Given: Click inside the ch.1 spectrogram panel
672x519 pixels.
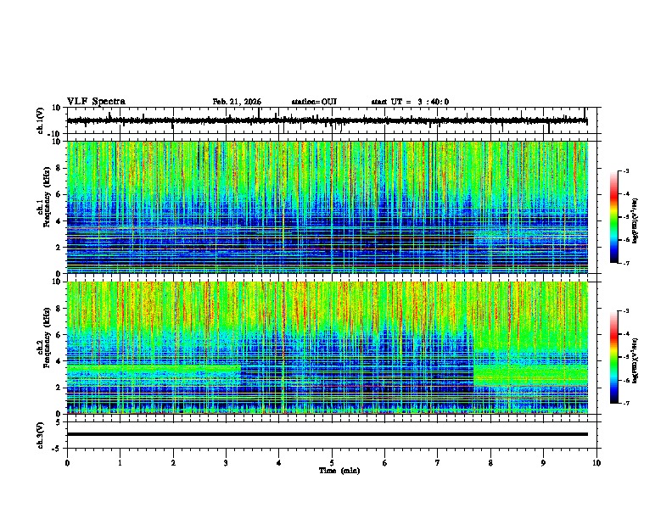Looking at the screenshot, I should pyautogui.click(x=328, y=207).
